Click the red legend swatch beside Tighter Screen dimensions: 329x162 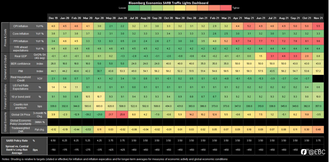(x=225, y=8)
